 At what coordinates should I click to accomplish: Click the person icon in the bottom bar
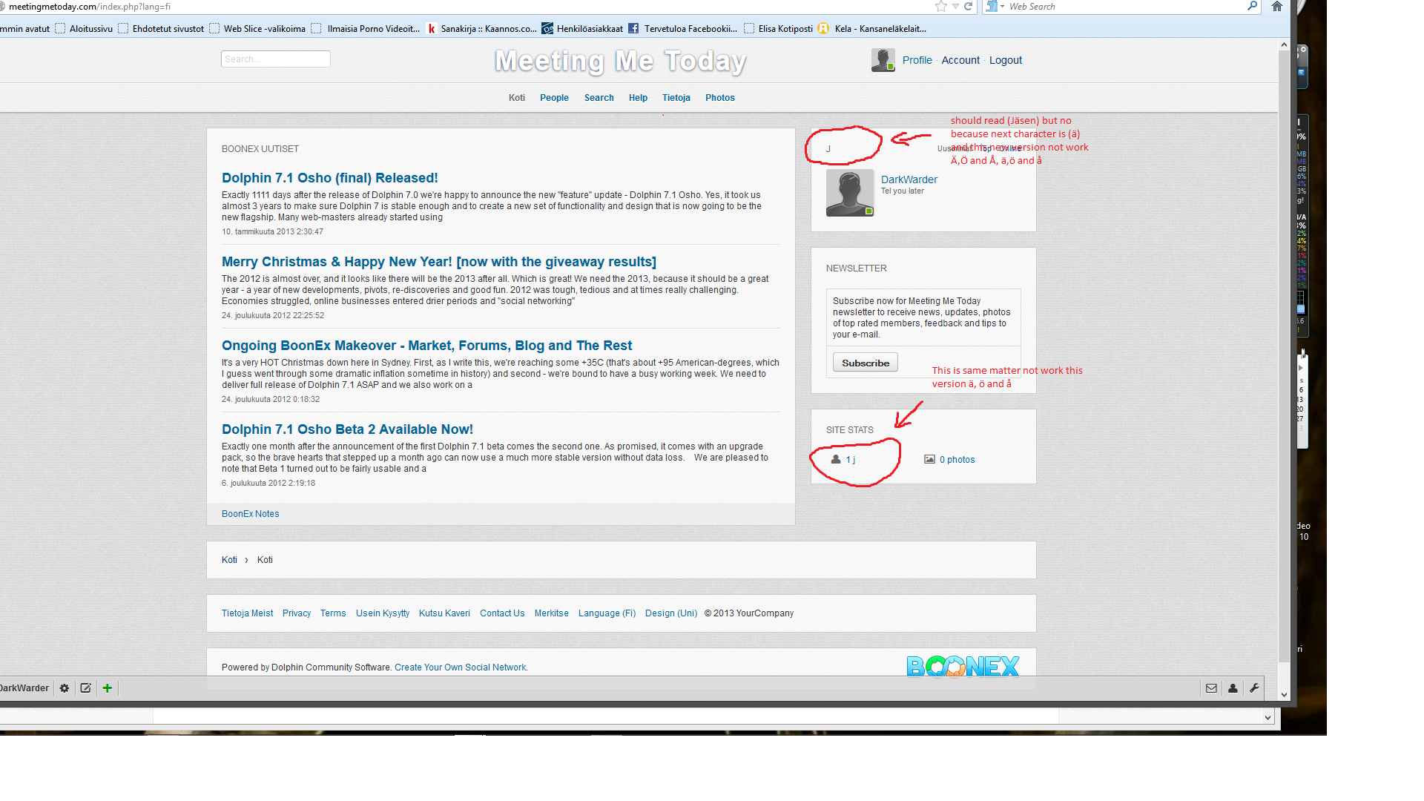[x=1233, y=688]
